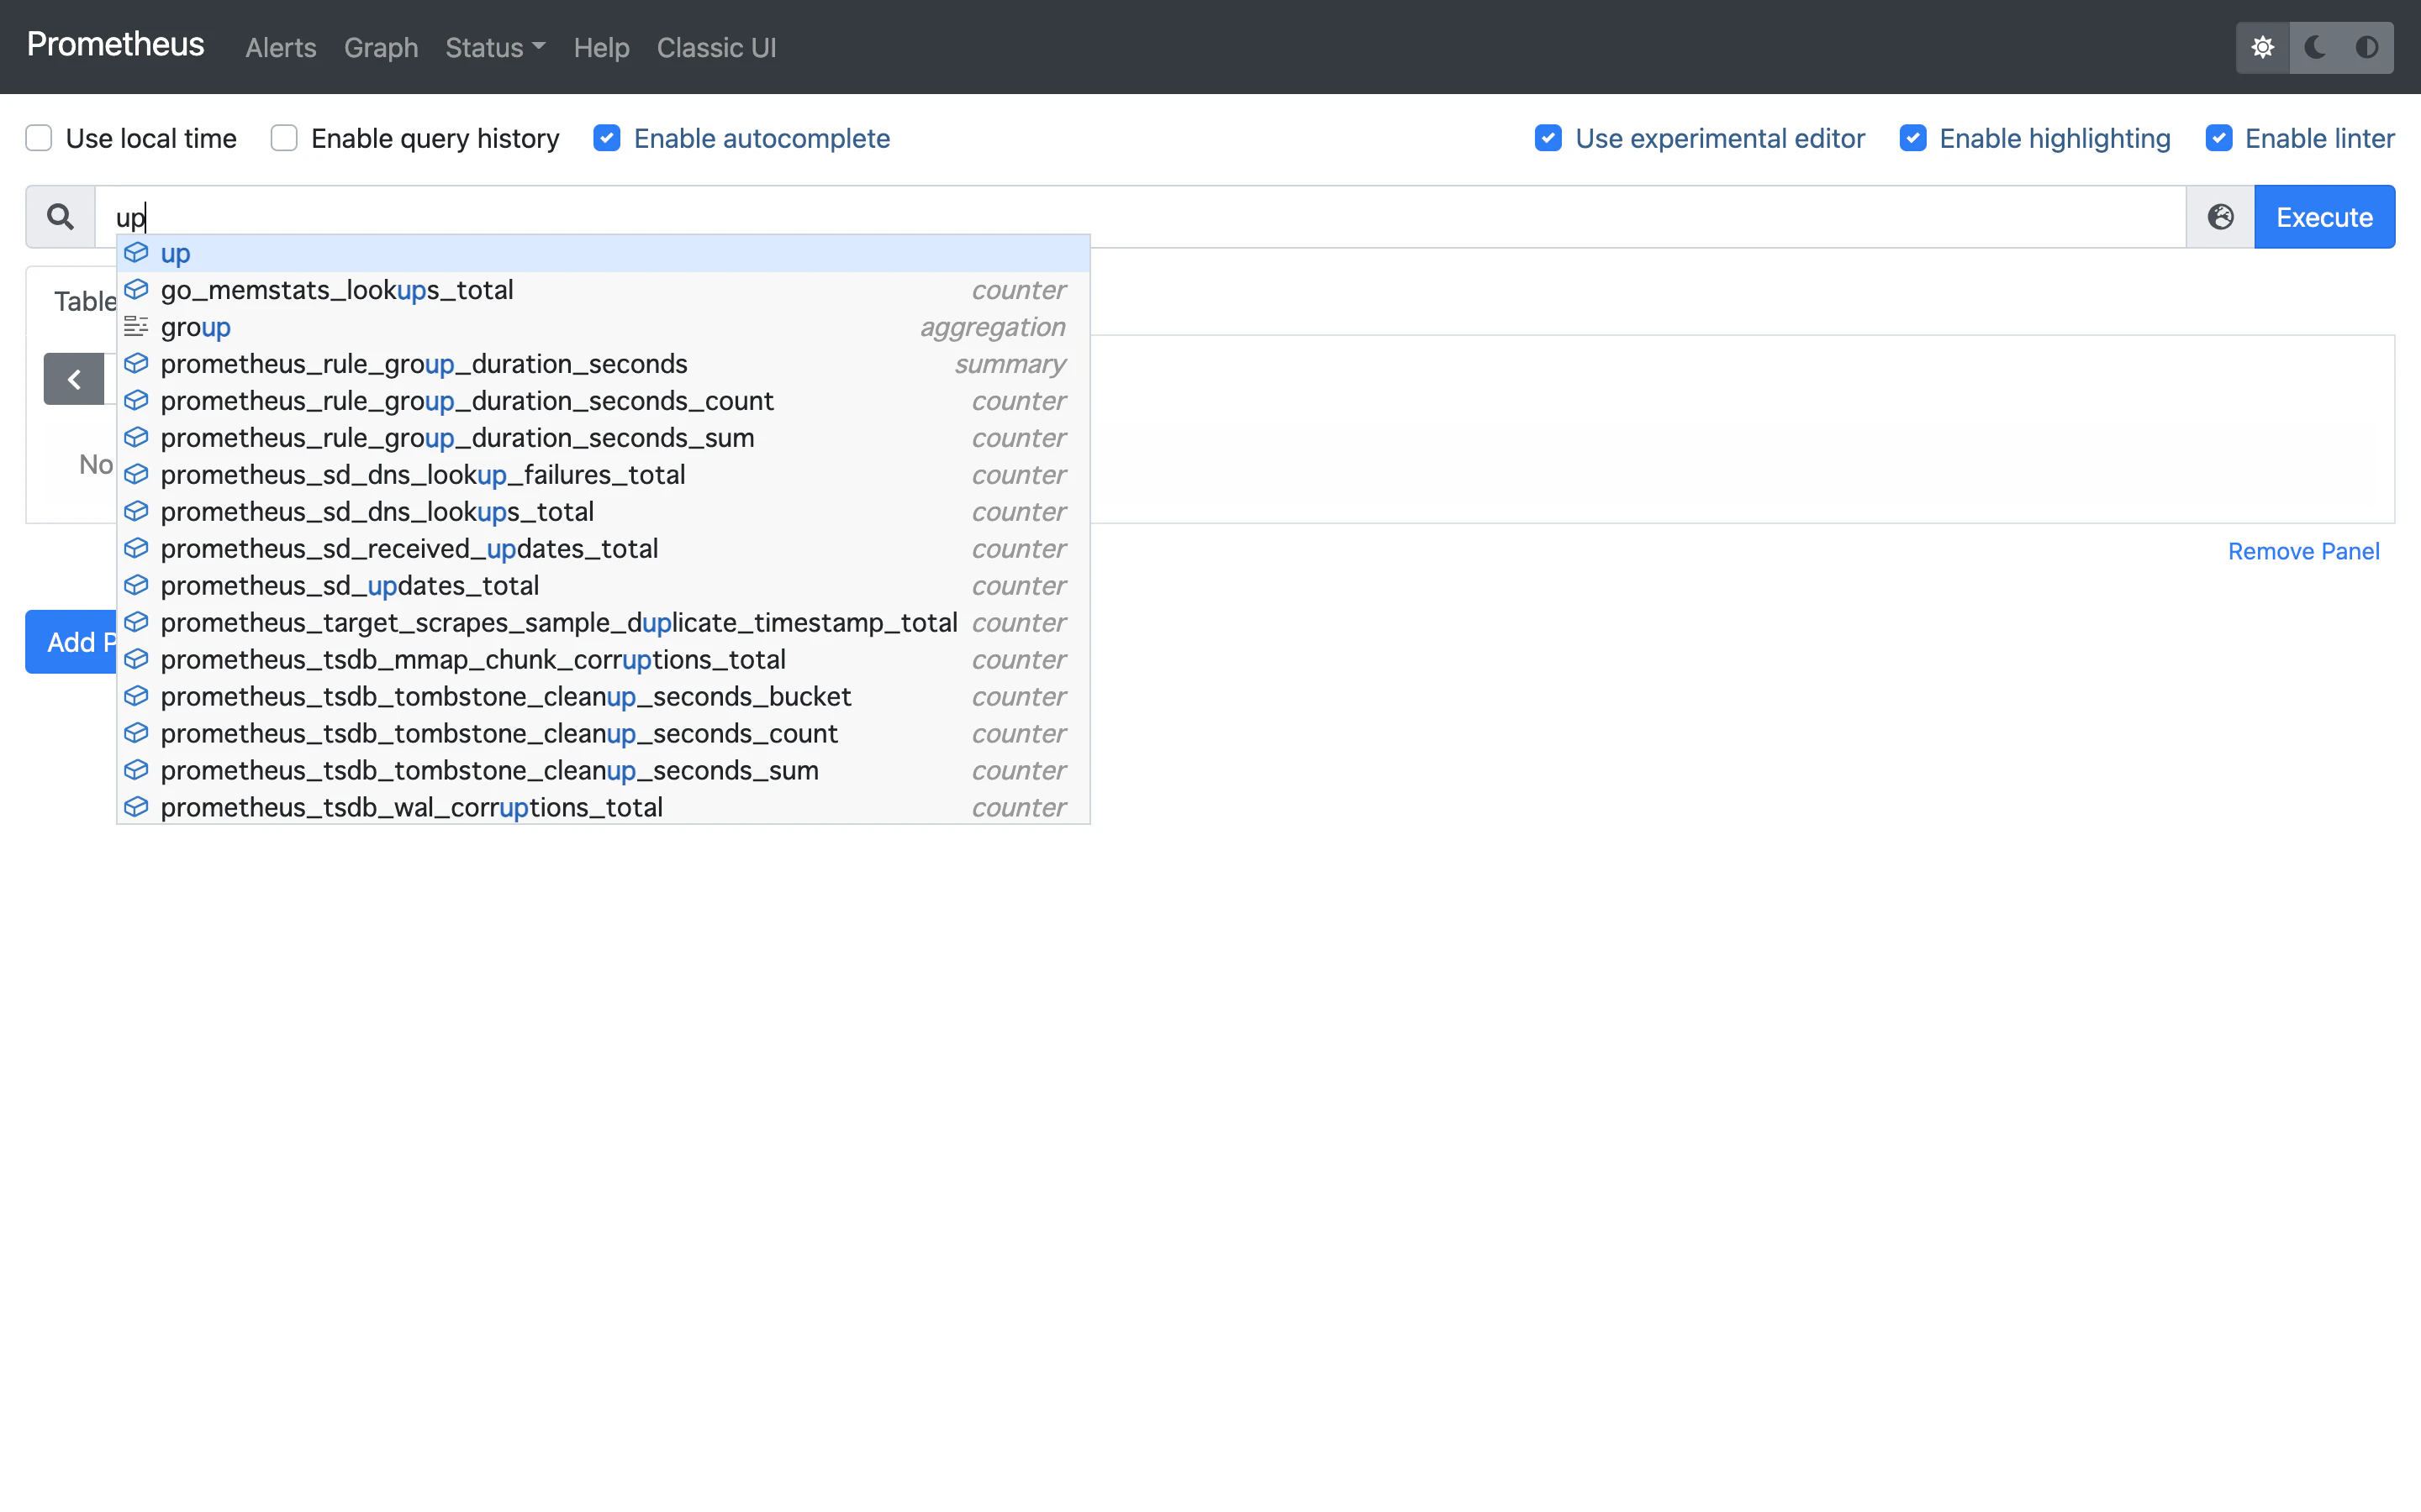
Task: Switch to light theme sun icon
Action: coord(2263,47)
